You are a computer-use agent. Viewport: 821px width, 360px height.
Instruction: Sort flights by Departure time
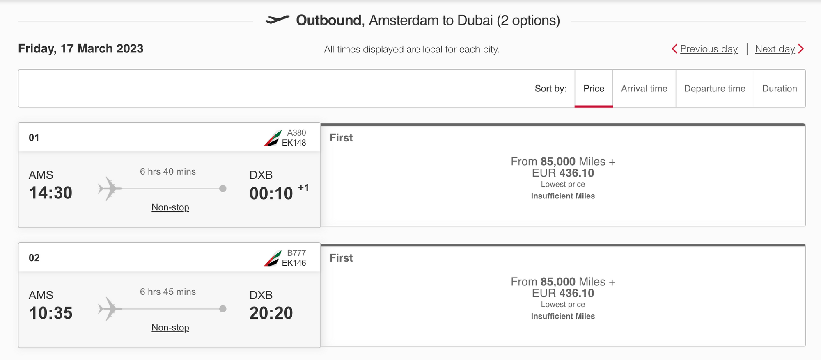[715, 89]
